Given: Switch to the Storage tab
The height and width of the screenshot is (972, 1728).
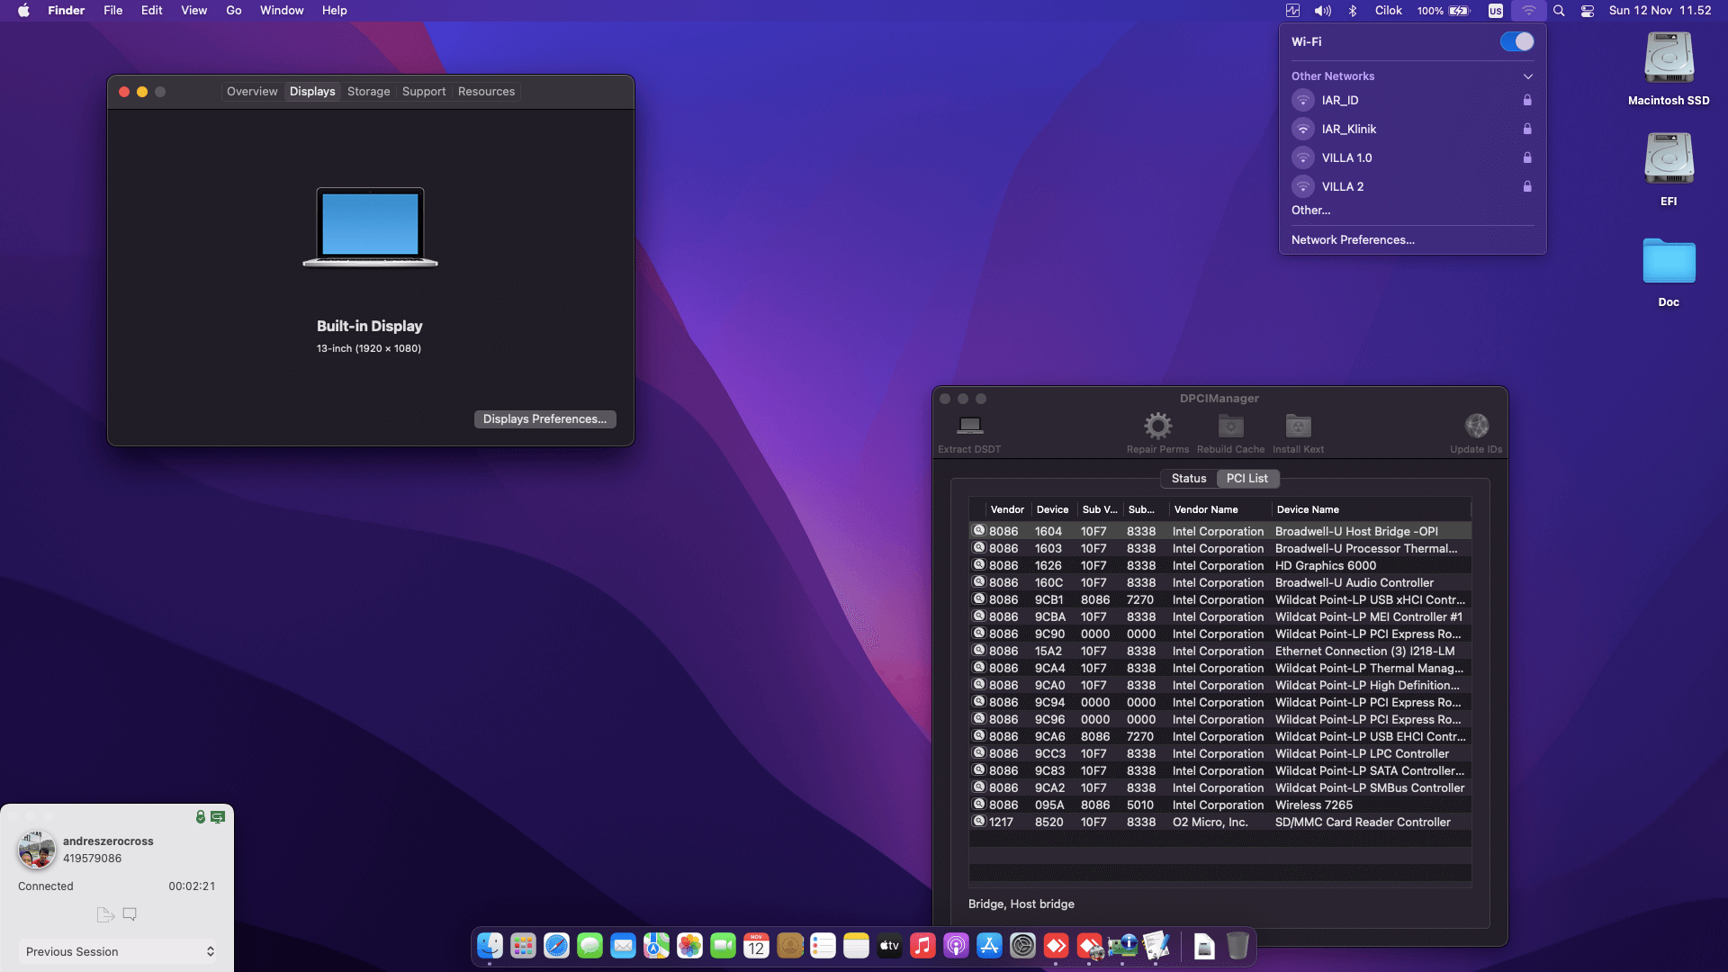Looking at the screenshot, I should click(368, 92).
